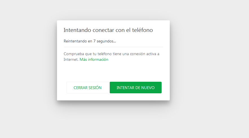This screenshot has width=249, height=138.
Task: Click the horizontal divider line in the dialog
Action: point(113,47)
